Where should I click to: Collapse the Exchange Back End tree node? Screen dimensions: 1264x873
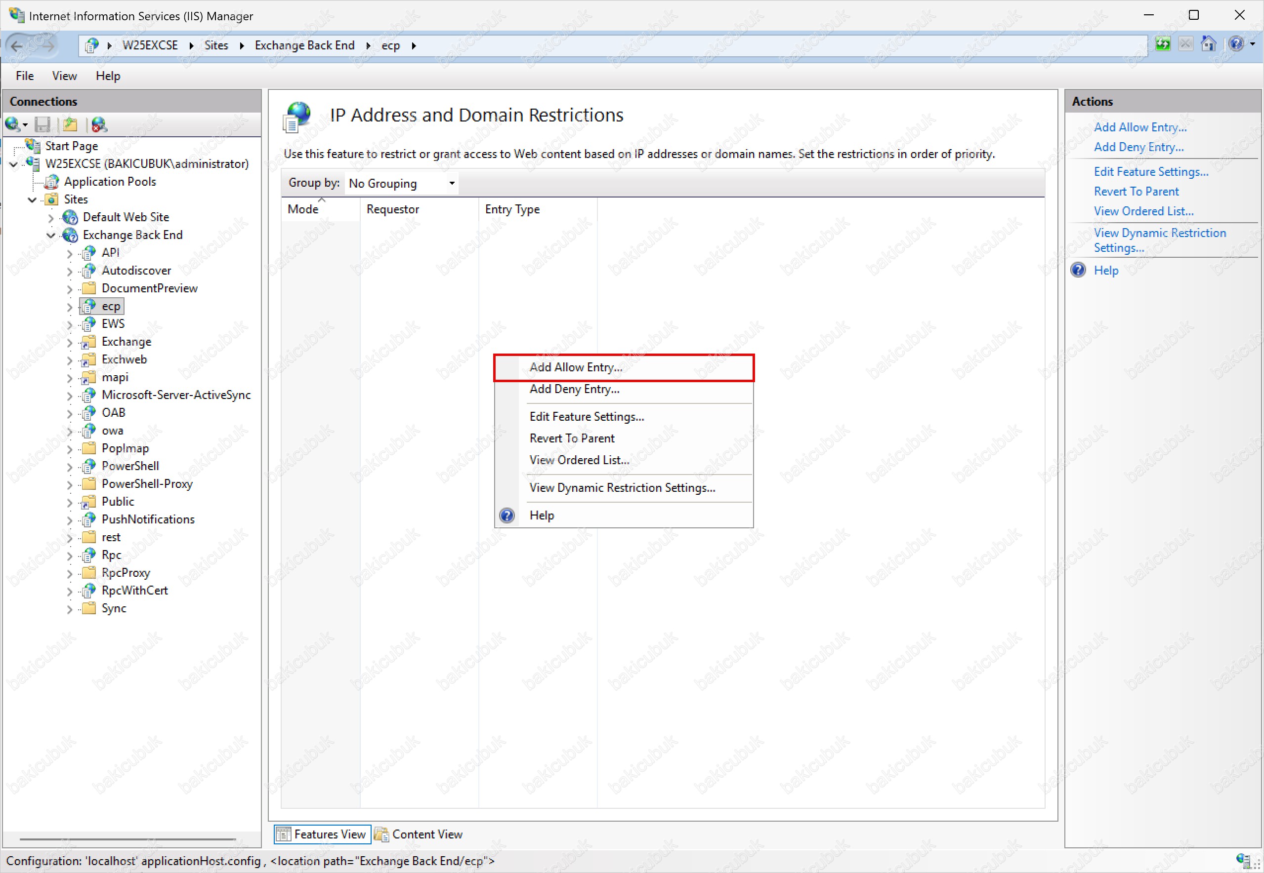[51, 235]
